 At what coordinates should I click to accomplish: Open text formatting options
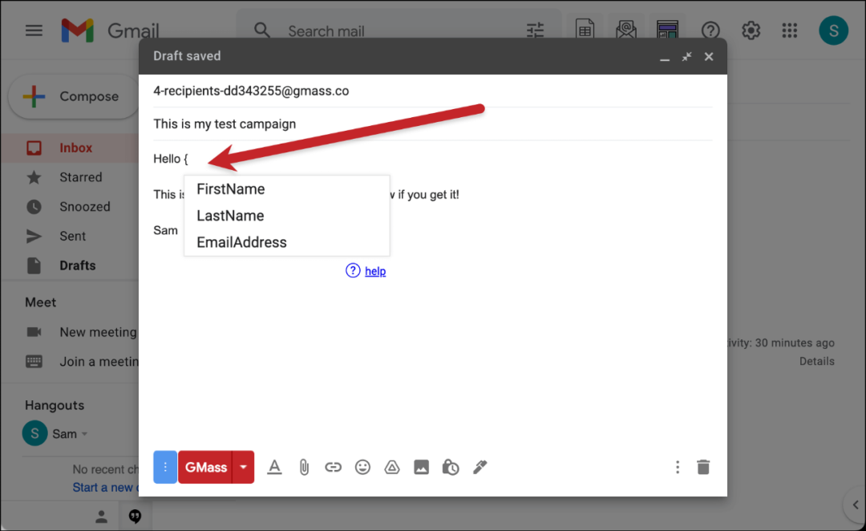[274, 467]
